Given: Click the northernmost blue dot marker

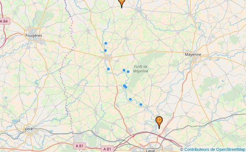Looking at the screenshot, I should pos(106,43).
